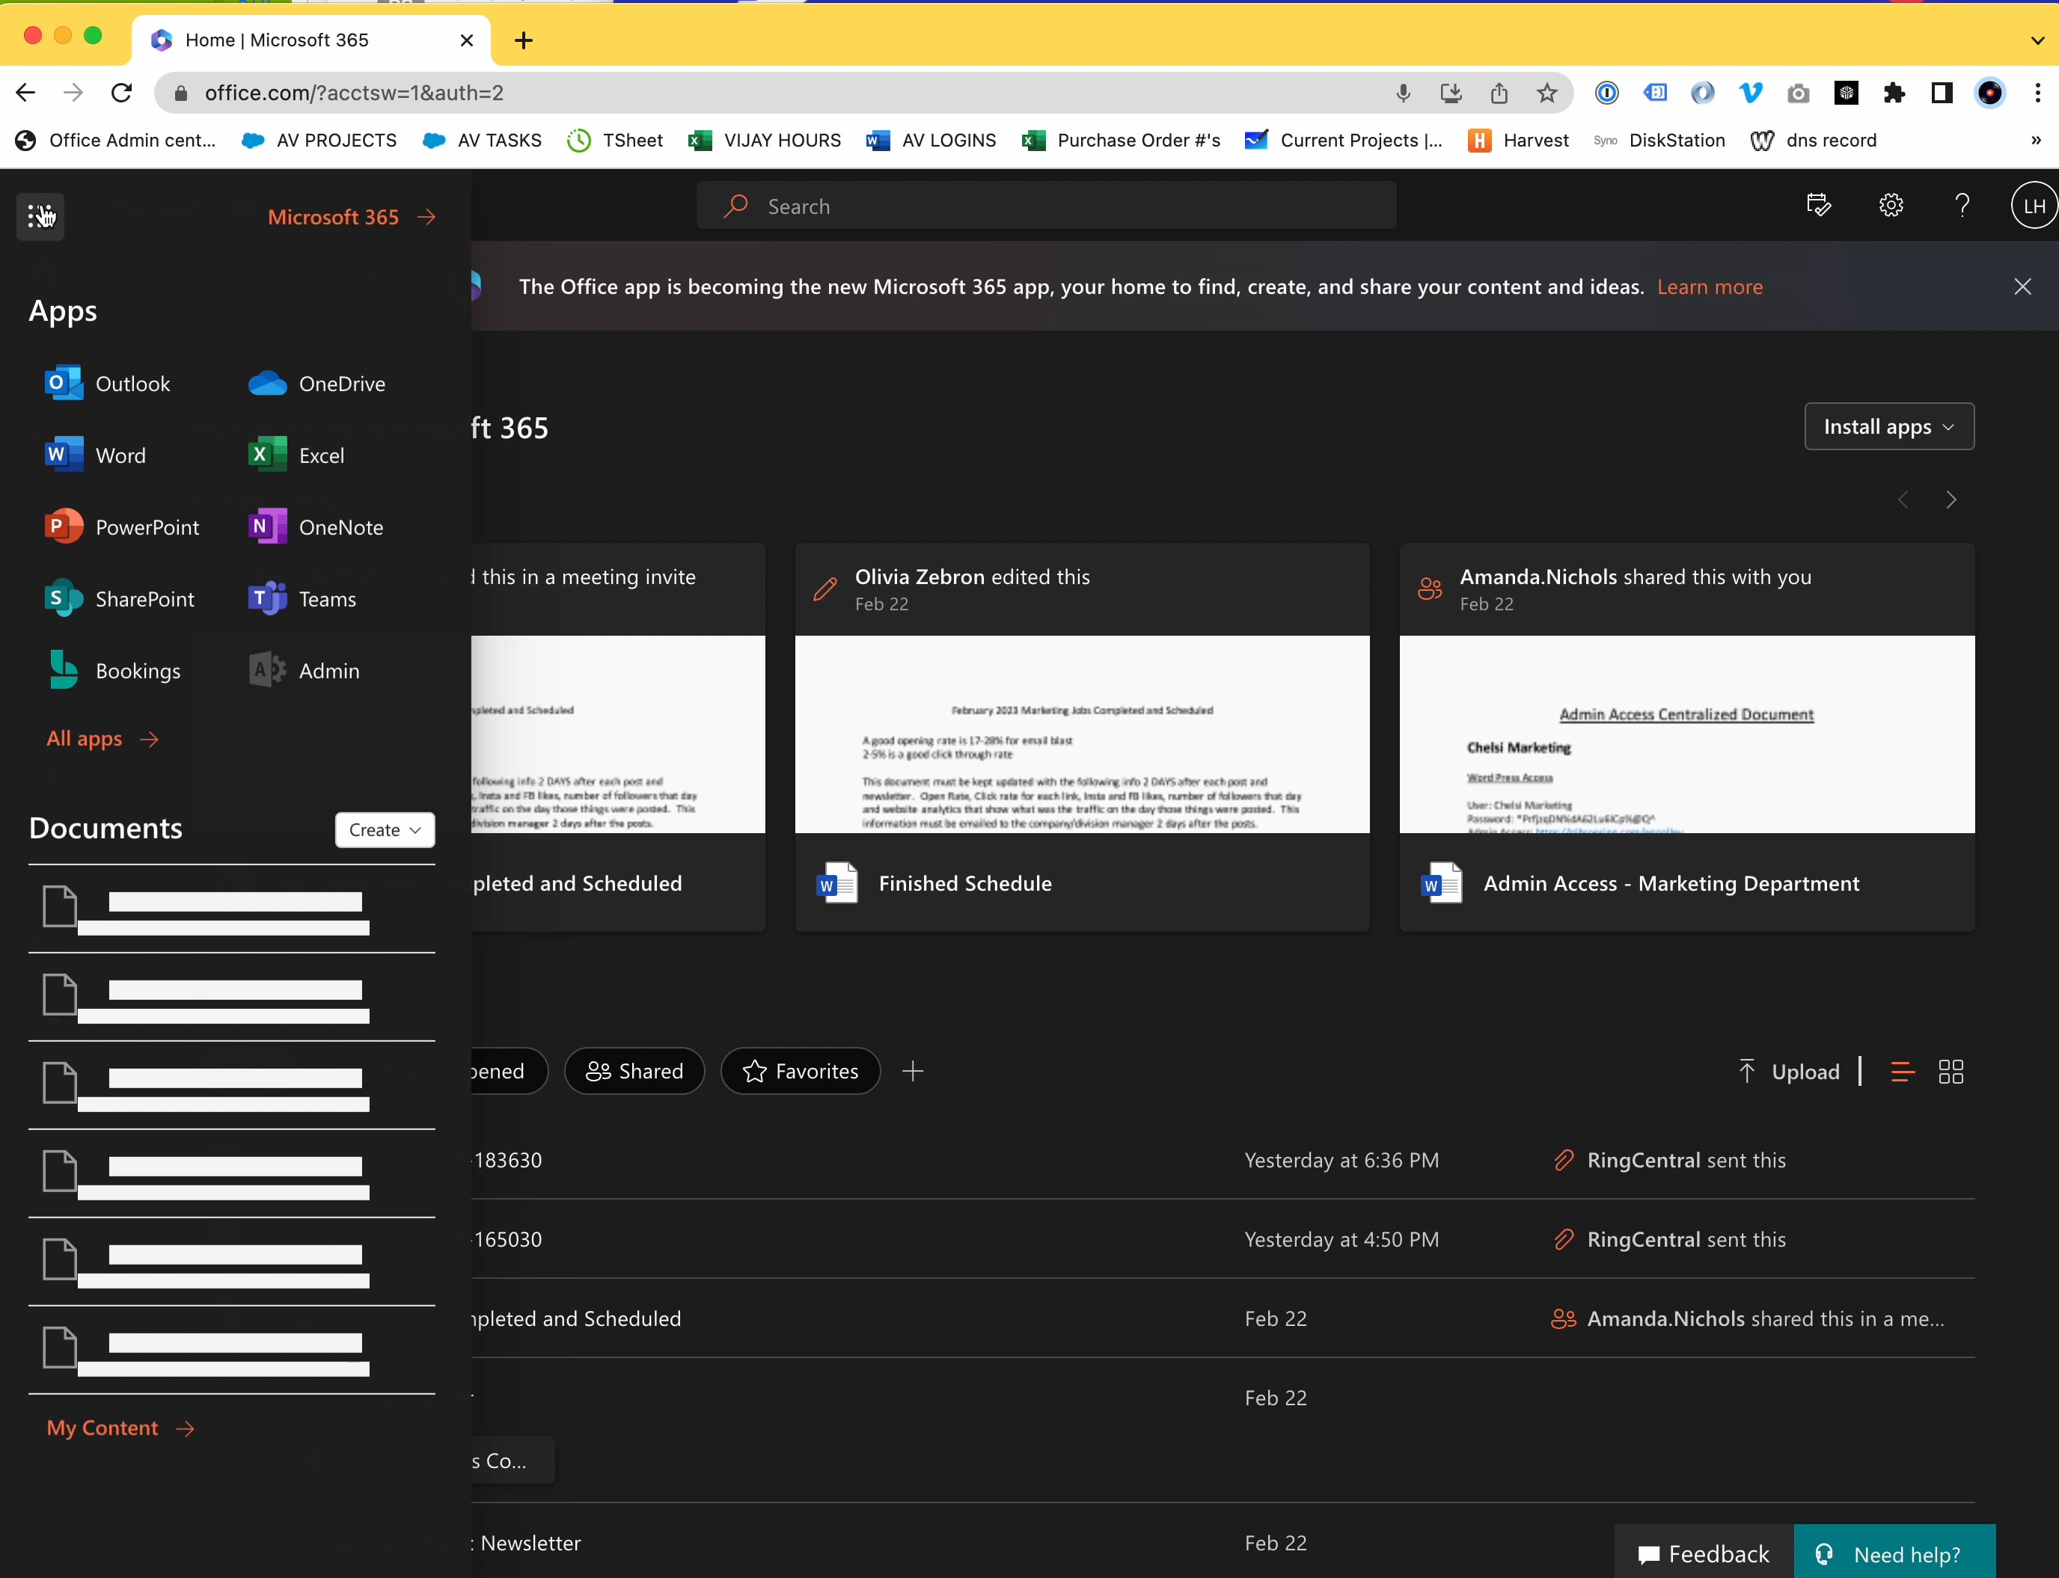The width and height of the screenshot is (2059, 1578).
Task: Launch PowerPoint from the Apps list
Action: tap(122, 527)
